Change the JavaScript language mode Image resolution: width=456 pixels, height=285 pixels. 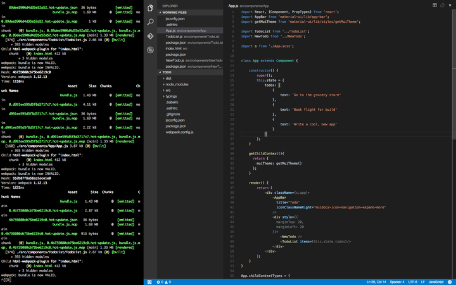tap(436, 282)
